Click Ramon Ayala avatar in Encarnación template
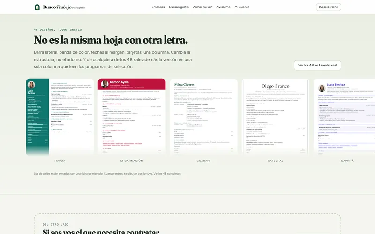This screenshot has height=234, width=375. pyautogui.click(x=105, y=84)
